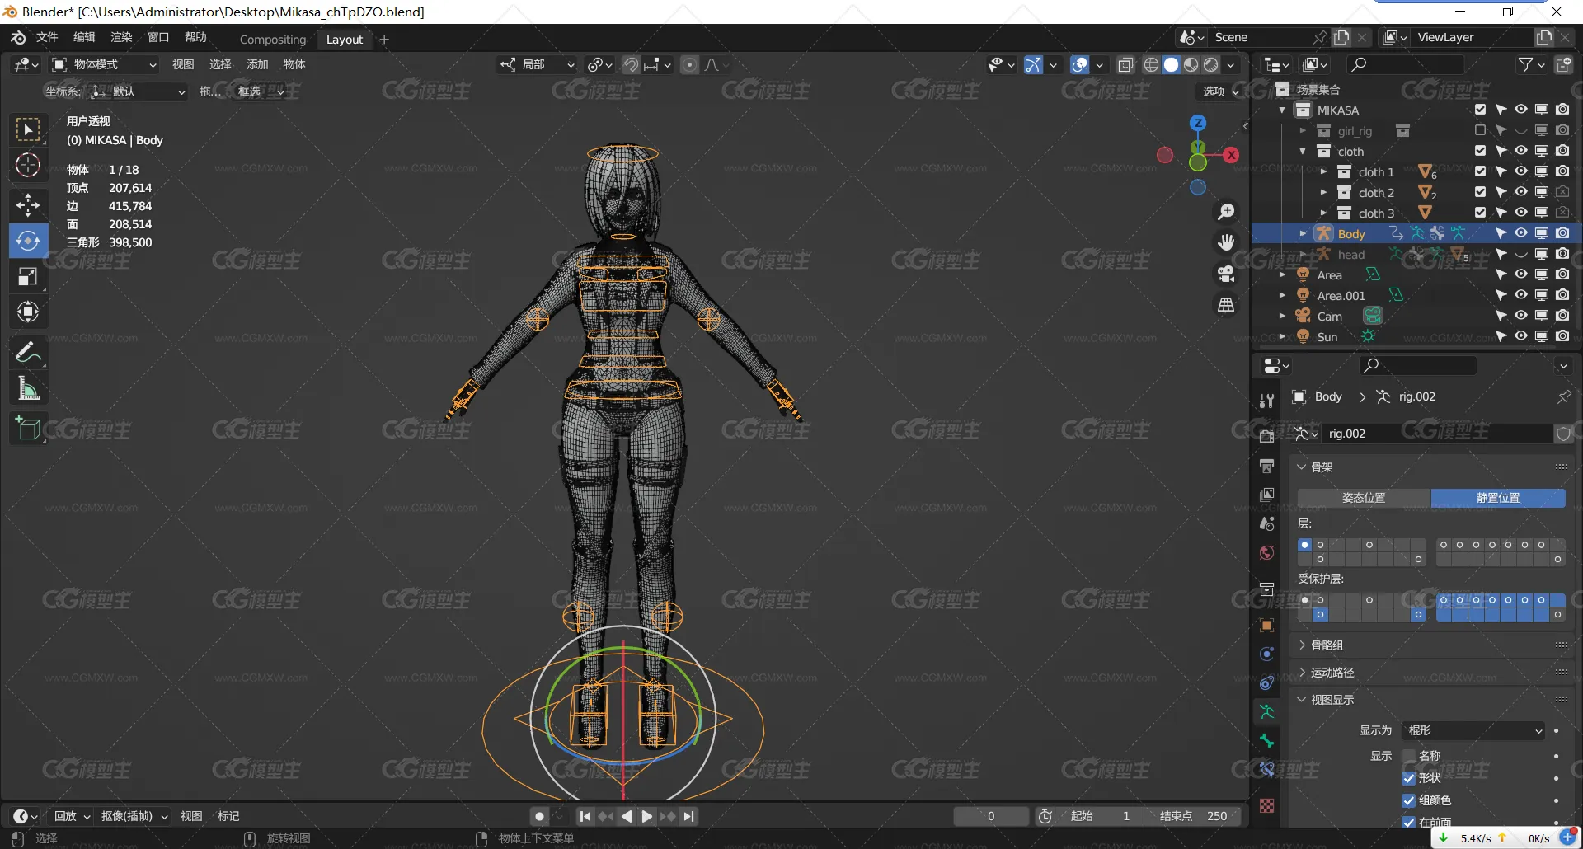Switch perspective/orthographic grid icon
Screen dimensions: 1583x849
1227,305
